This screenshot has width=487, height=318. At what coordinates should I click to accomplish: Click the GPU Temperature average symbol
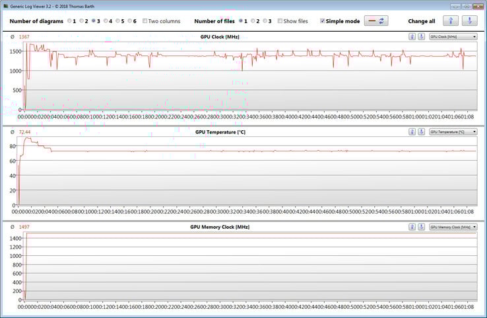pyautogui.click(x=13, y=132)
